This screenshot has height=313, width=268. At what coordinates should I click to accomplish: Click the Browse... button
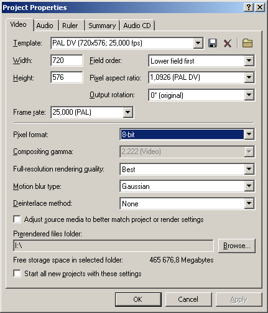tap(237, 246)
